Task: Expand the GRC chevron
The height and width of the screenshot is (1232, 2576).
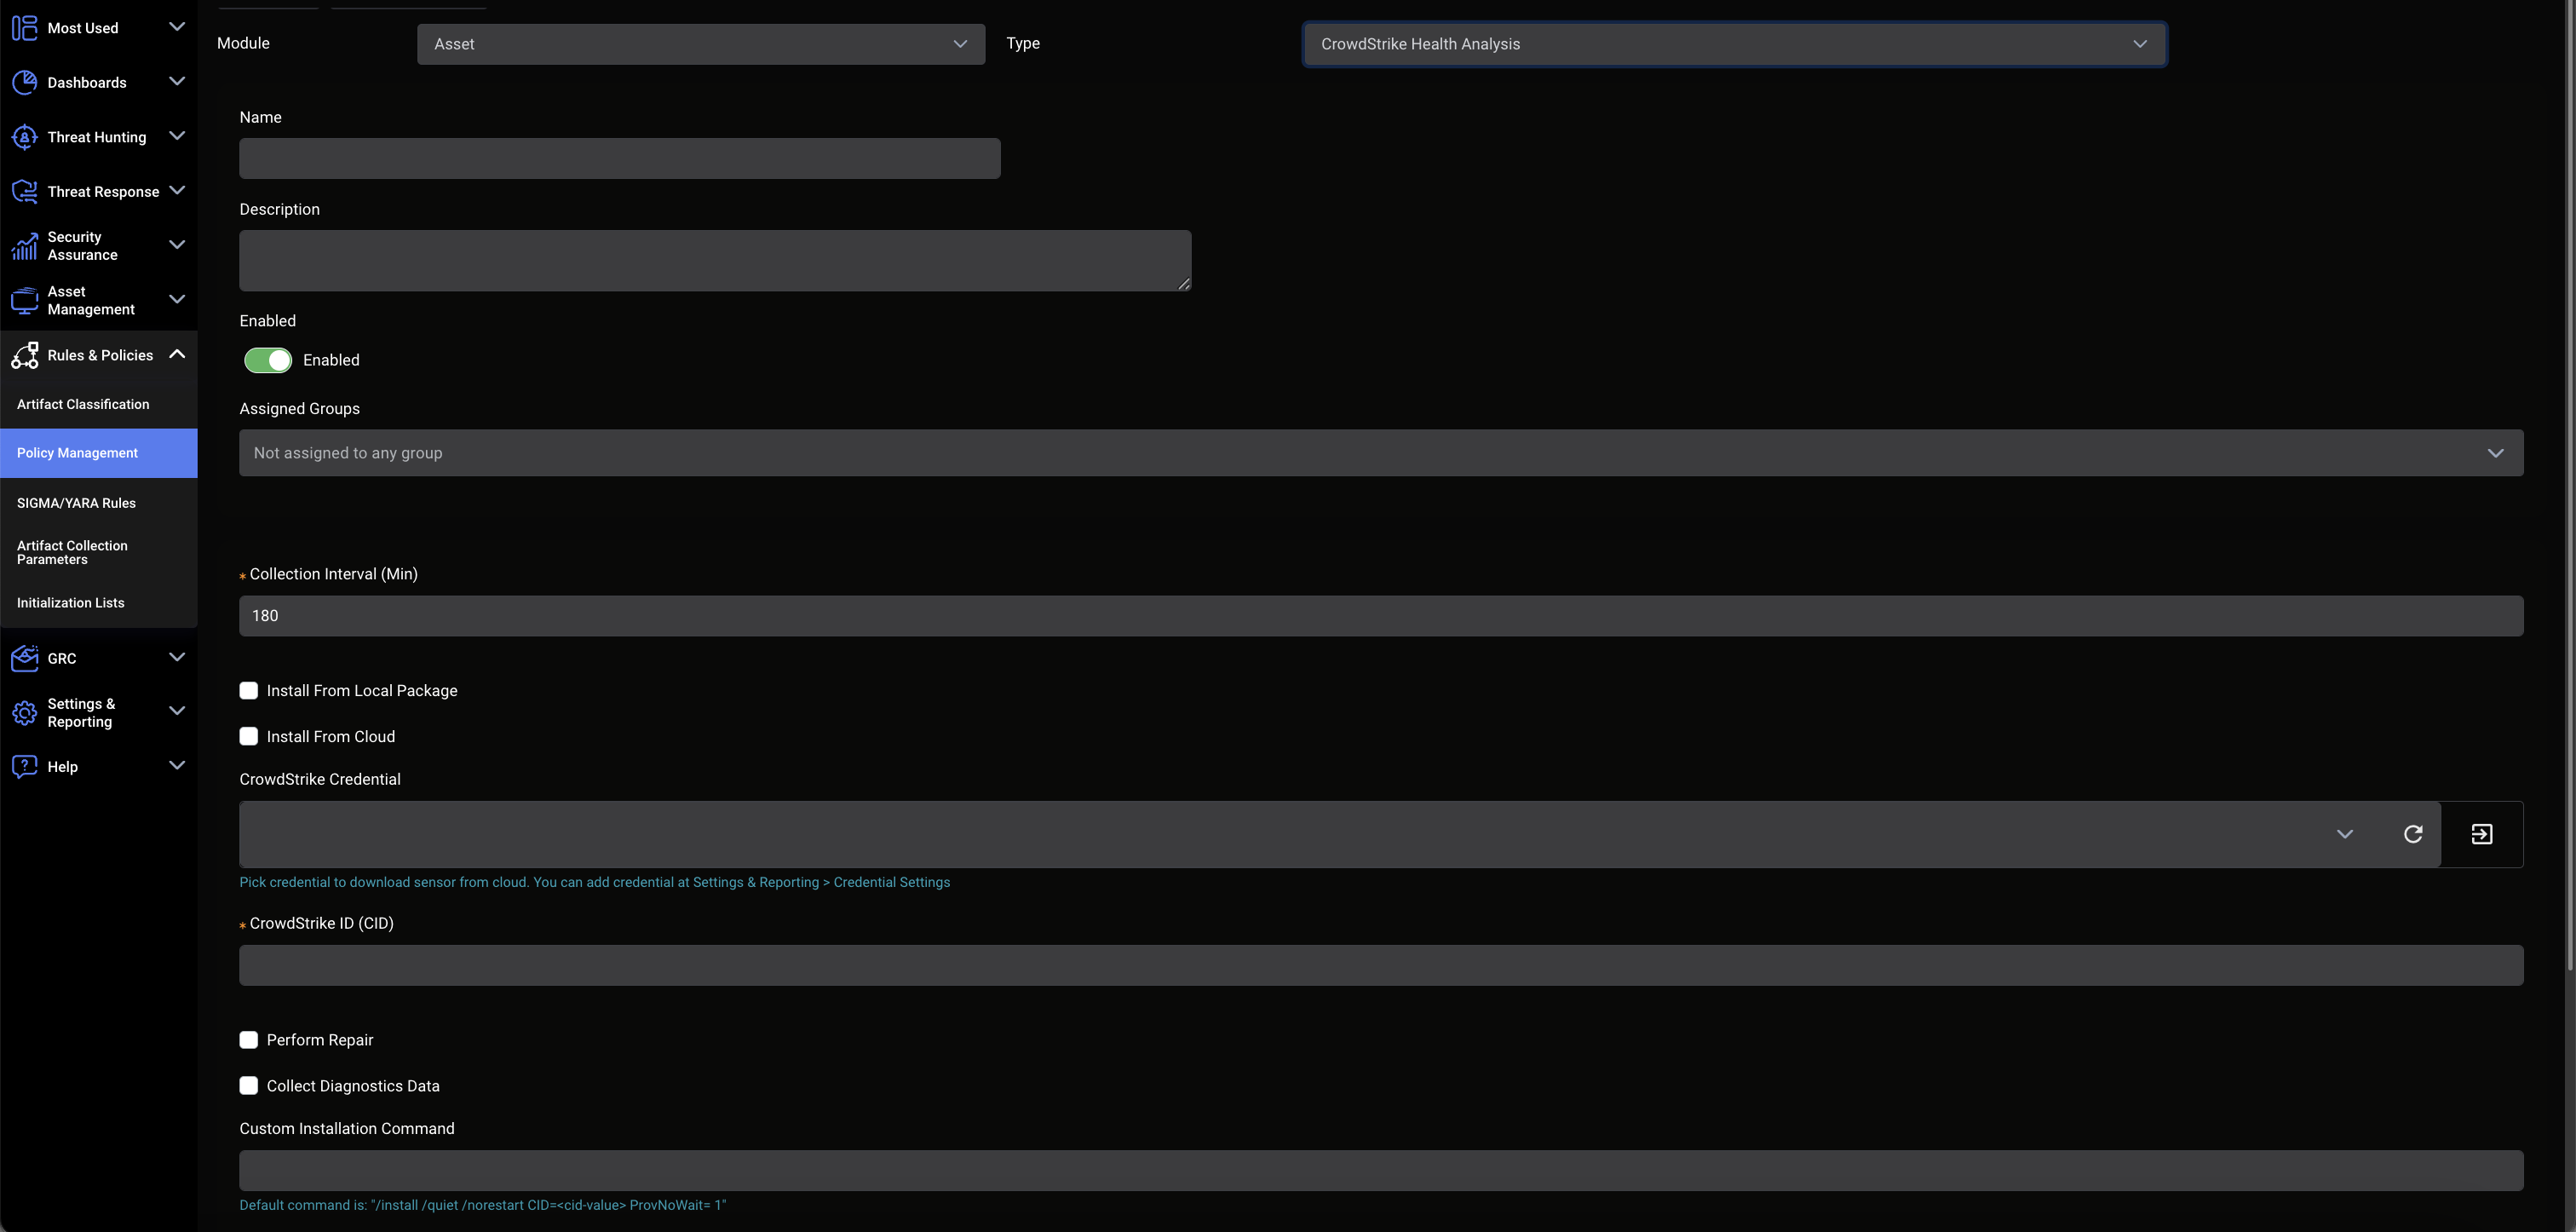Action: pyautogui.click(x=177, y=657)
